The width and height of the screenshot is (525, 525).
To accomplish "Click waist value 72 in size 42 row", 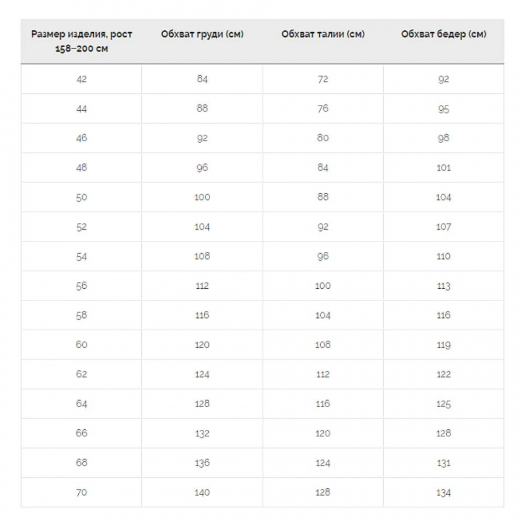I will (323, 79).
